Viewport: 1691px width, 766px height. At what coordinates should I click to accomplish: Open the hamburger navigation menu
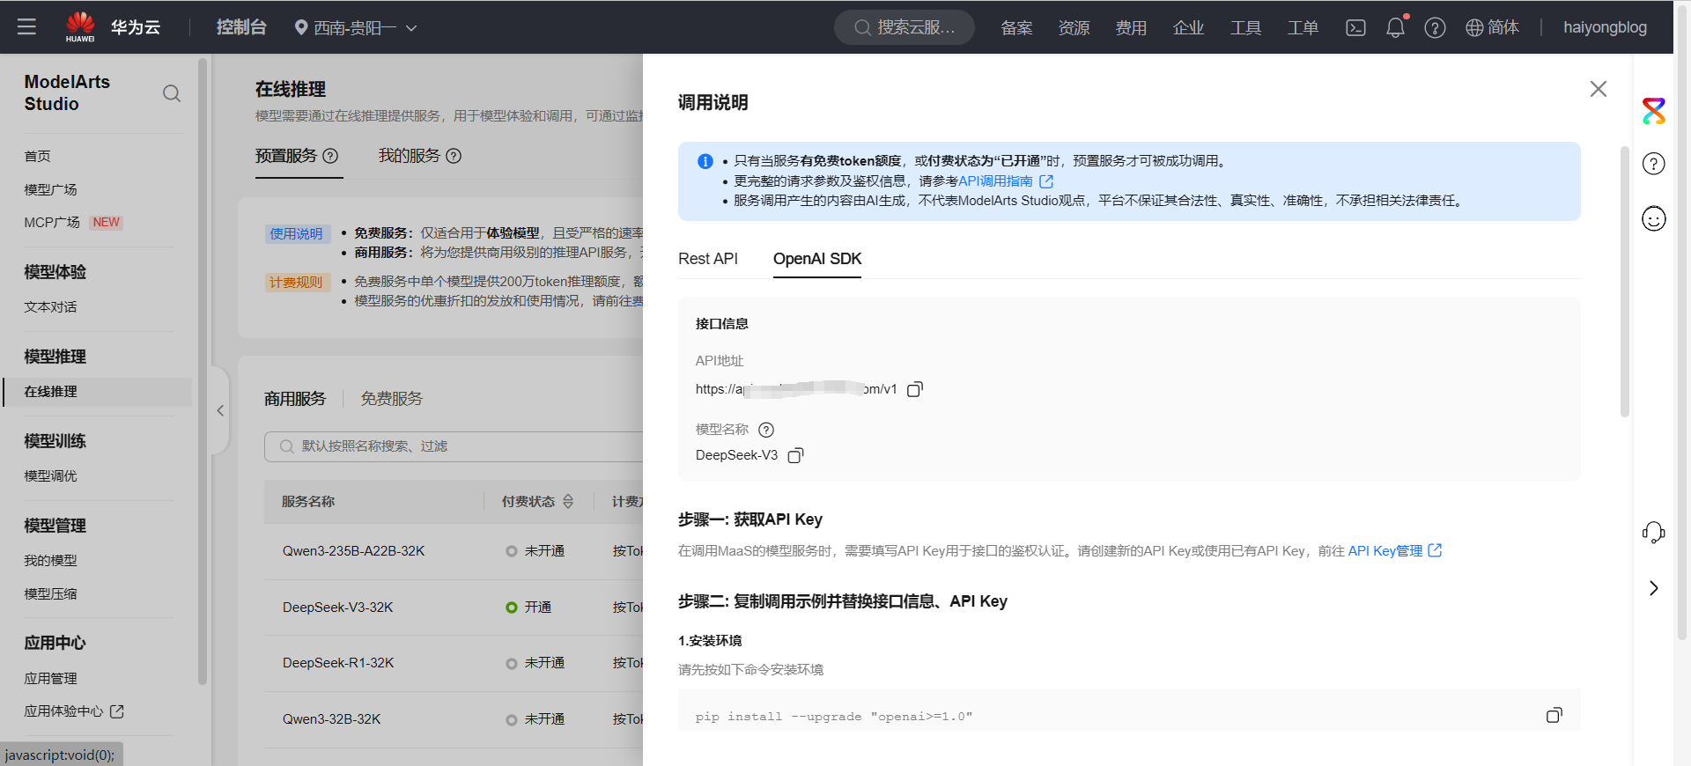(26, 27)
